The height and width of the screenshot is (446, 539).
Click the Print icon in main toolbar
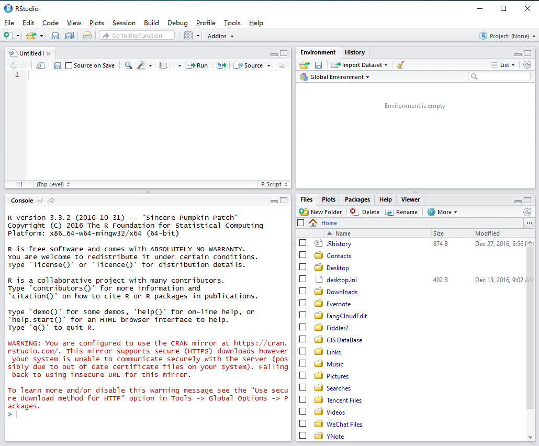pyautogui.click(x=87, y=36)
